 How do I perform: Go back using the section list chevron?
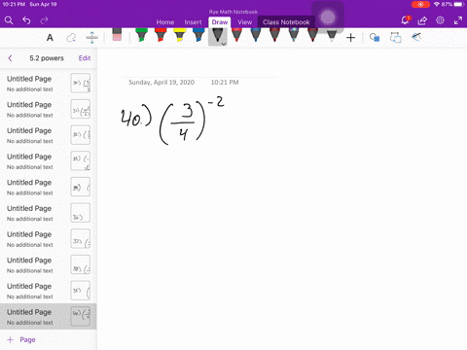pyautogui.click(x=10, y=58)
